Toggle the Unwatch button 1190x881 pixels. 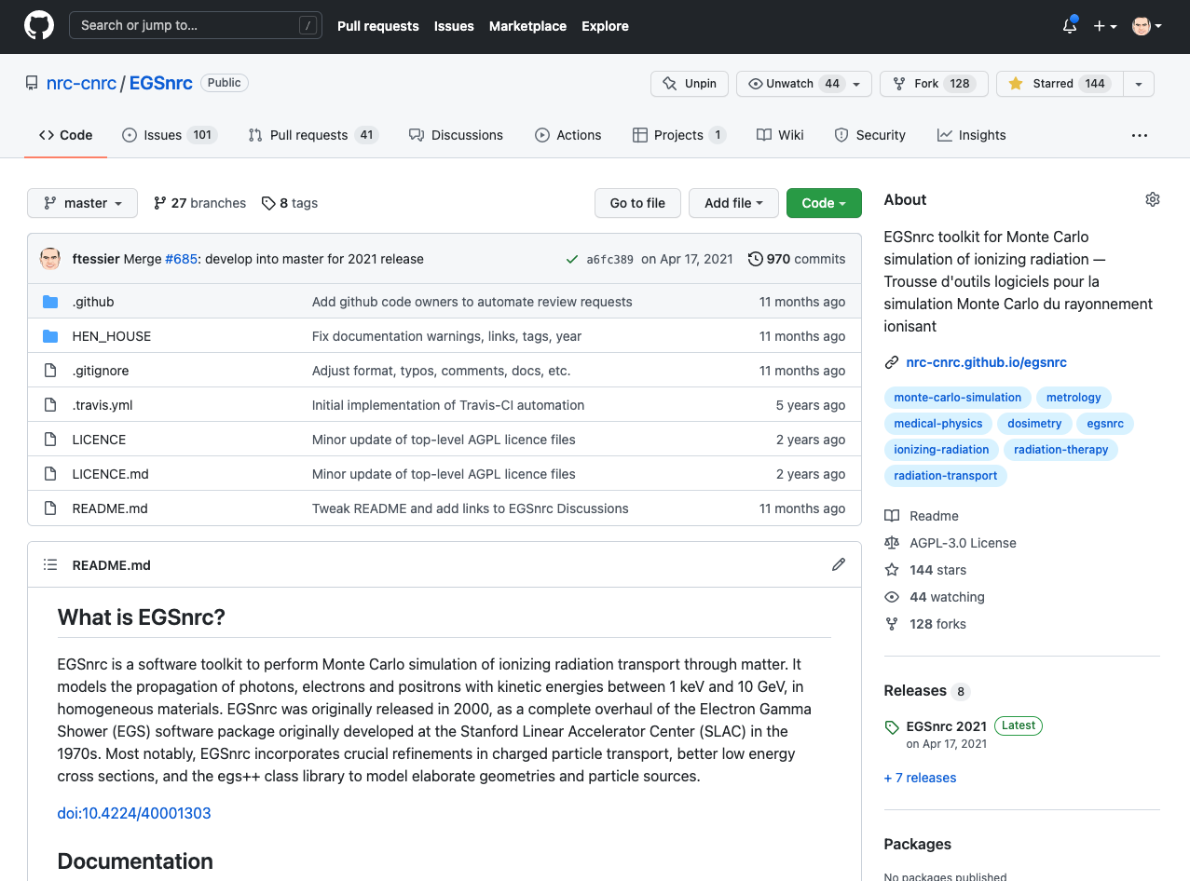pos(804,84)
